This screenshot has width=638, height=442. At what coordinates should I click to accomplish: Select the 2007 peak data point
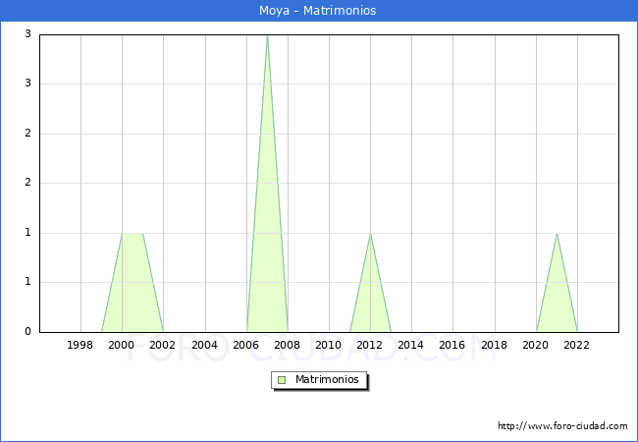point(267,36)
